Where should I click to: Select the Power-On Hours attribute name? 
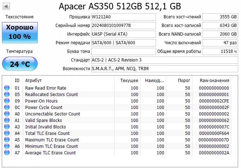pyautogui.click(x=41, y=101)
